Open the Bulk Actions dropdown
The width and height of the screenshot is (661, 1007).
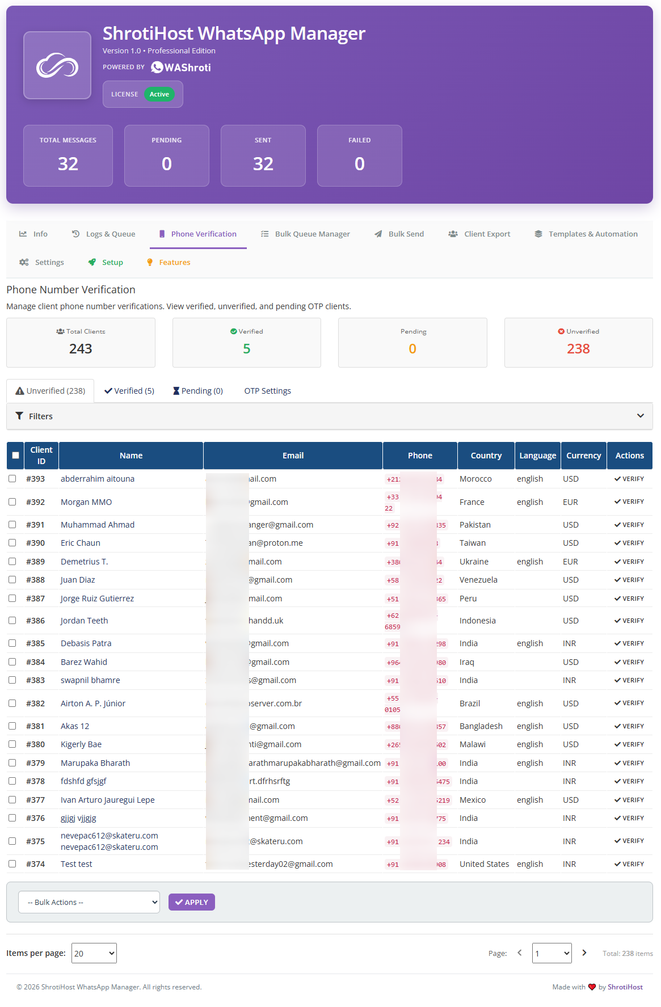(89, 902)
